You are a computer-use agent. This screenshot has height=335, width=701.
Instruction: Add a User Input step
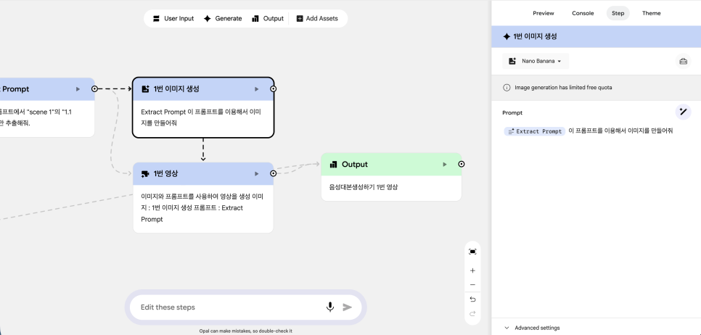tap(173, 19)
